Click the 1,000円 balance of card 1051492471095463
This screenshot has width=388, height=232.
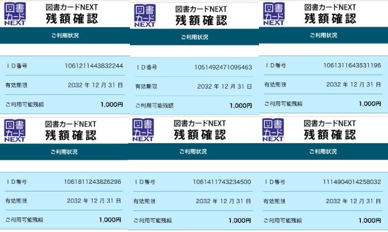coord(241,106)
